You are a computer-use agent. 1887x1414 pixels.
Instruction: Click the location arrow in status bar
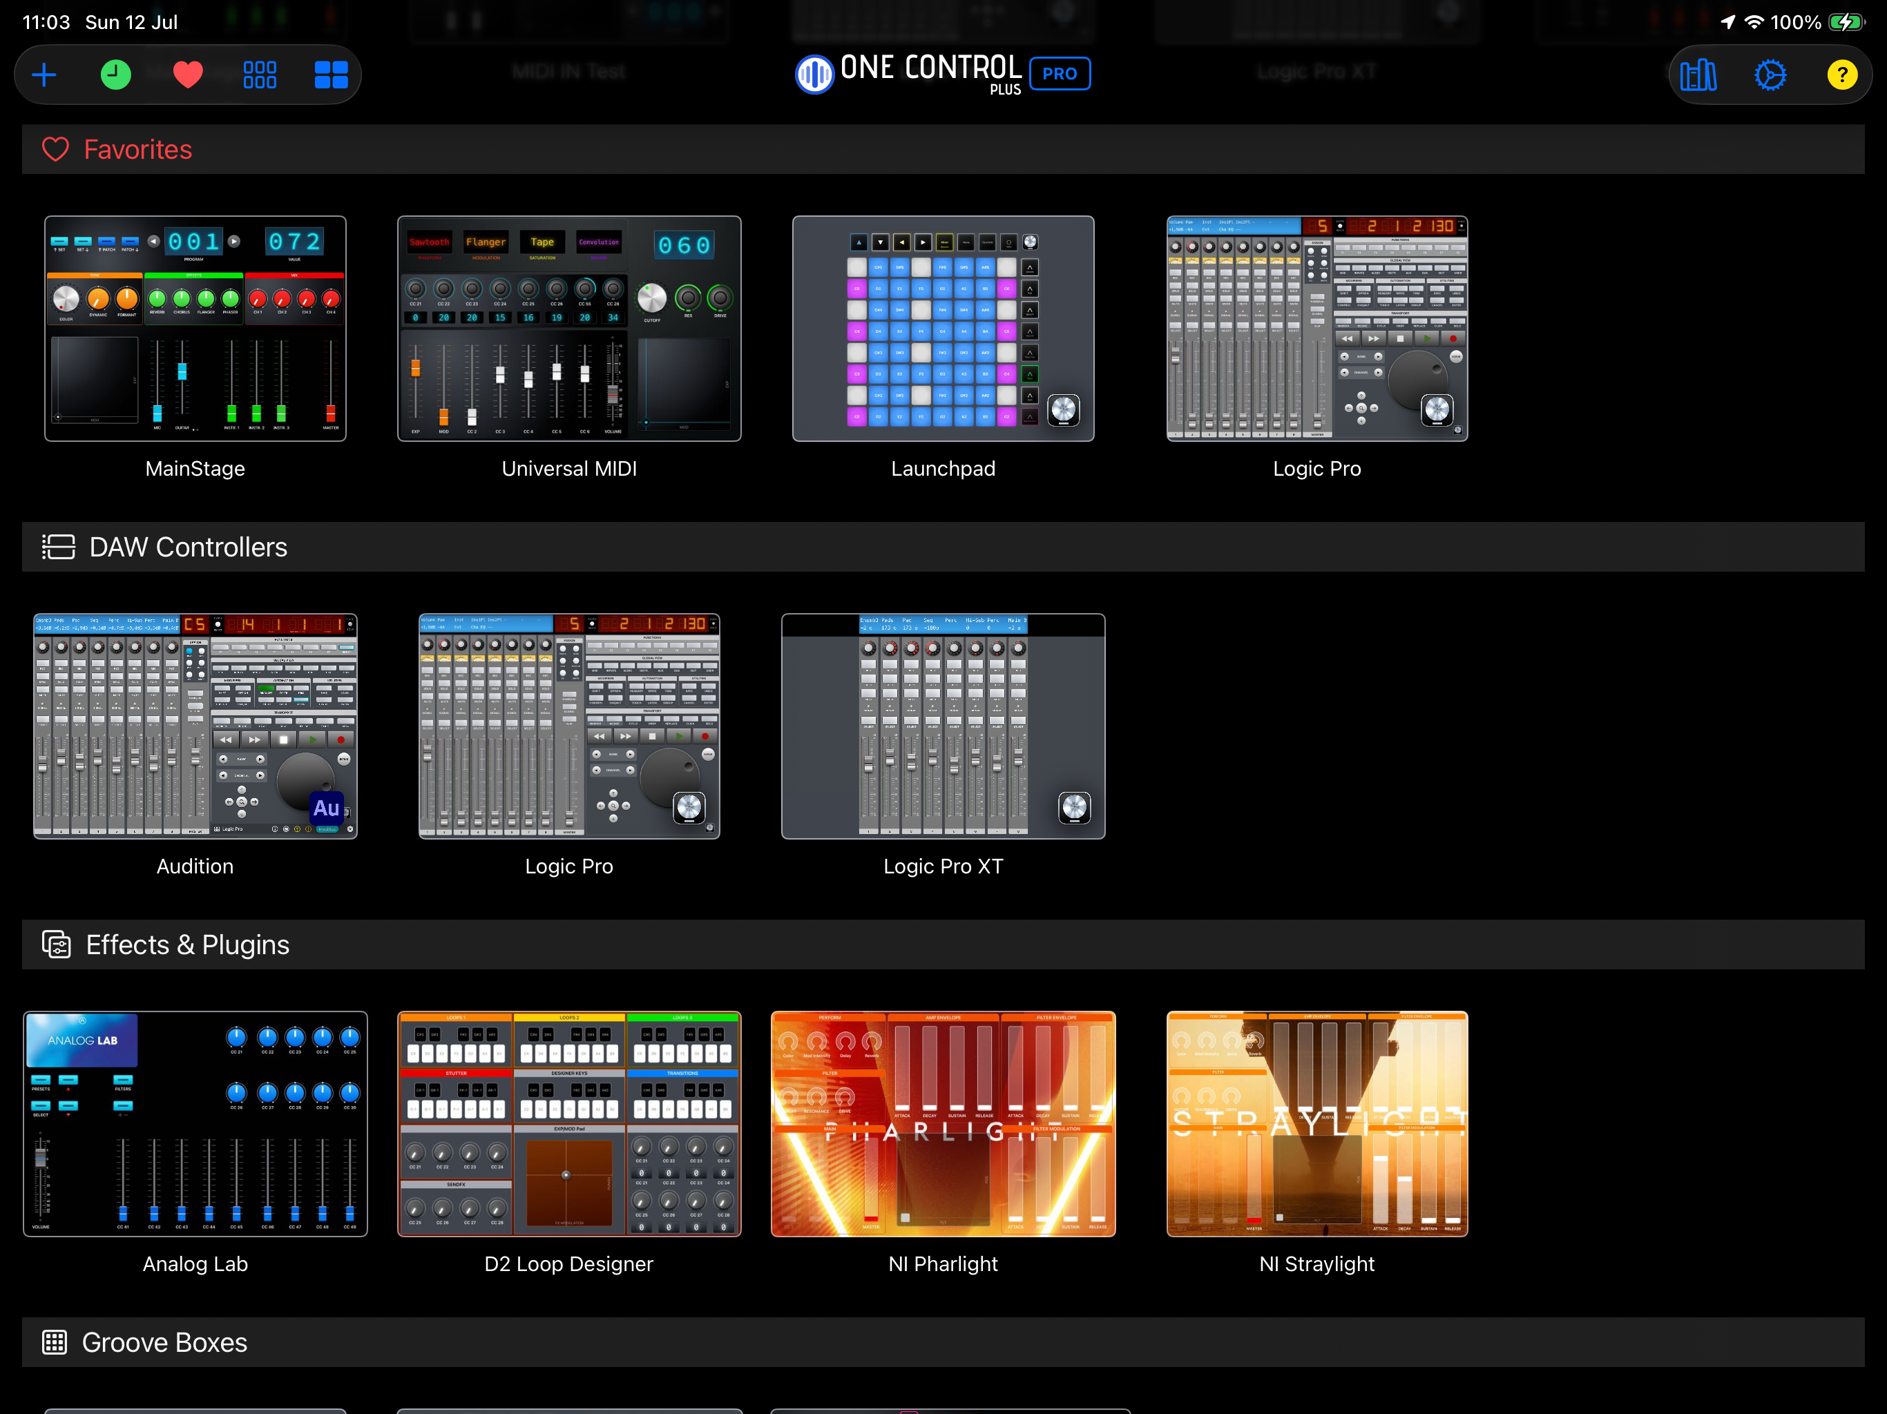pos(1728,22)
